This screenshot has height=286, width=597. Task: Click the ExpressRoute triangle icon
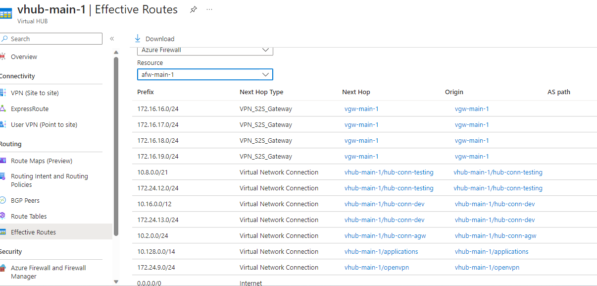pos(3,109)
